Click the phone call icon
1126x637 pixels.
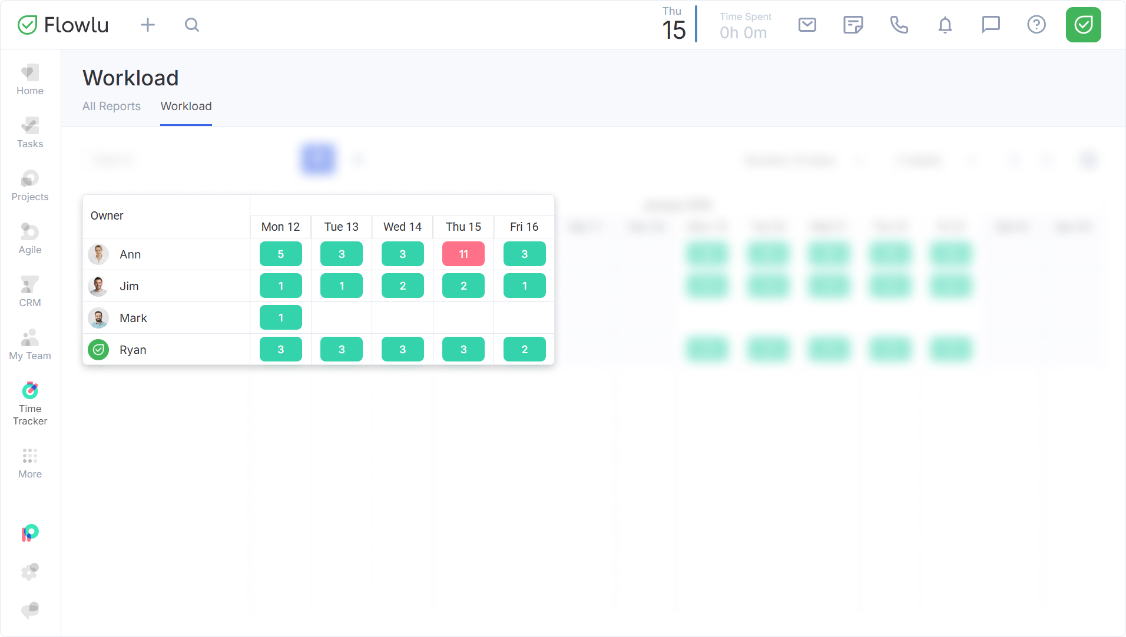[x=899, y=25]
